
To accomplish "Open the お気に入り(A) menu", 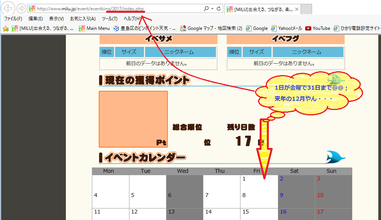I will (x=83, y=18).
